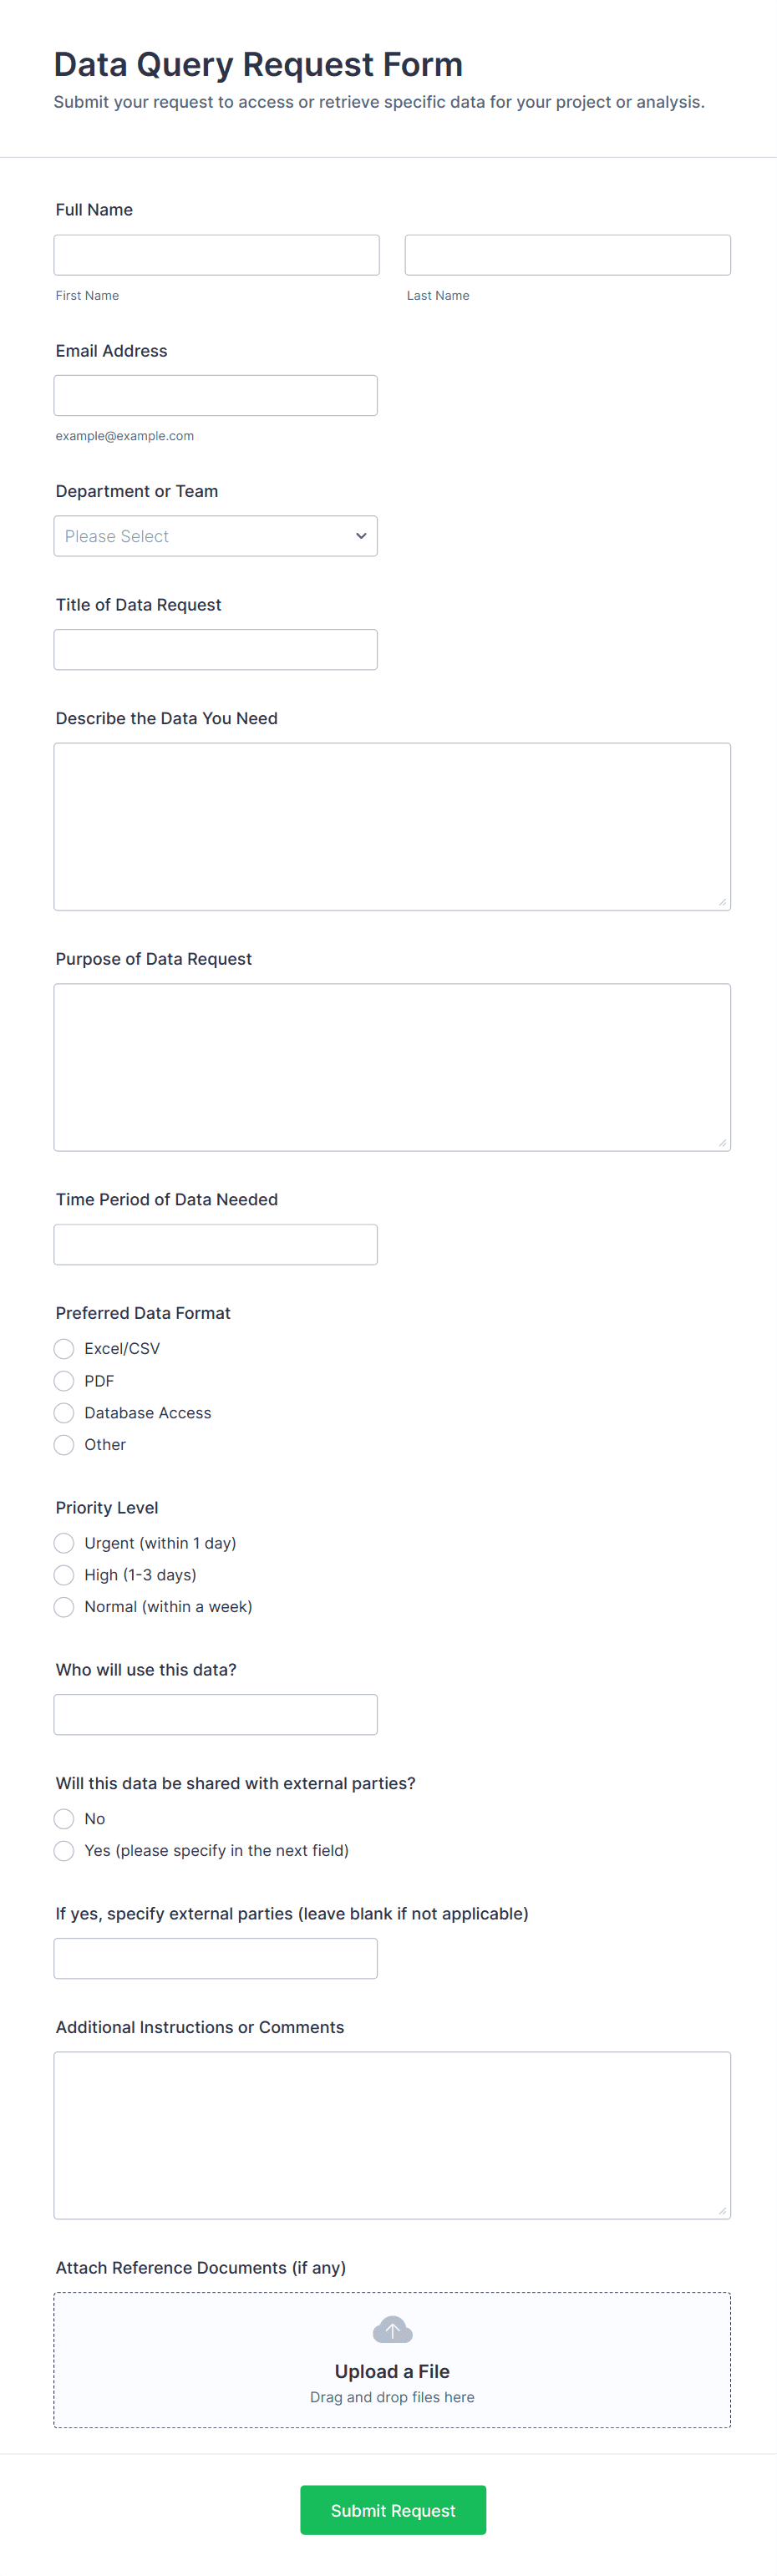Click the Title of Data Request field

coord(215,650)
